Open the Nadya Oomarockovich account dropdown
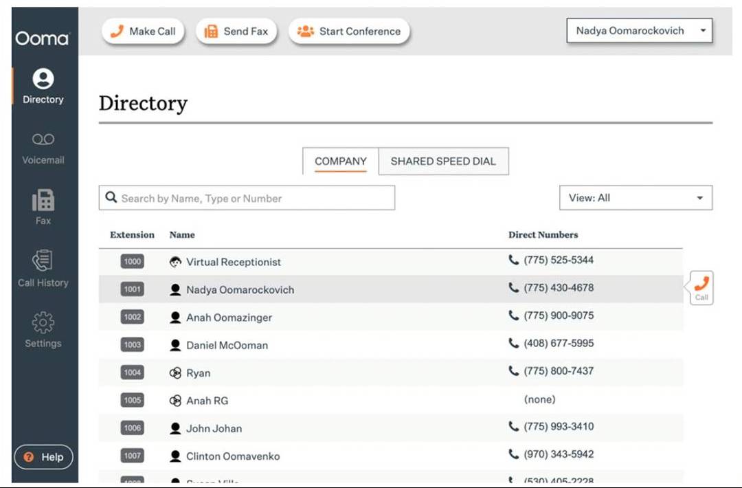 [640, 31]
